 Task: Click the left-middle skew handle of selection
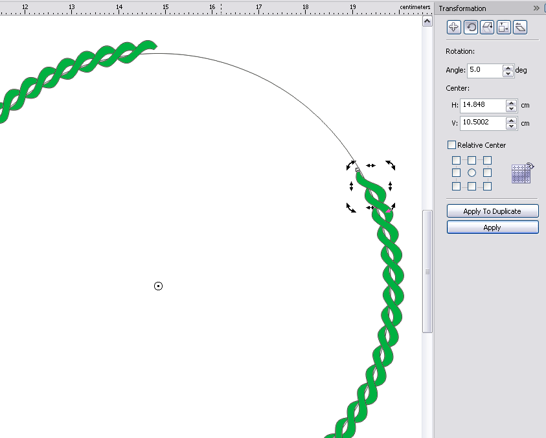click(351, 187)
